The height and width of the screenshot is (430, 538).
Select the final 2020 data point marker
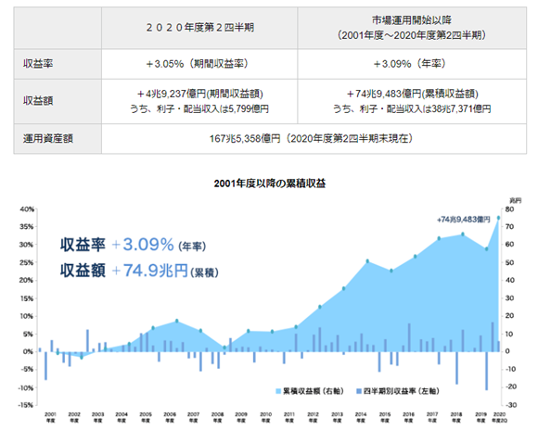(498, 218)
